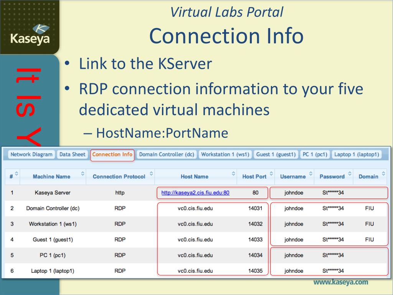Click vc0.cis.fiu.edu in Laptop 1 row
Screen dimensions: 393x295
(195, 271)
